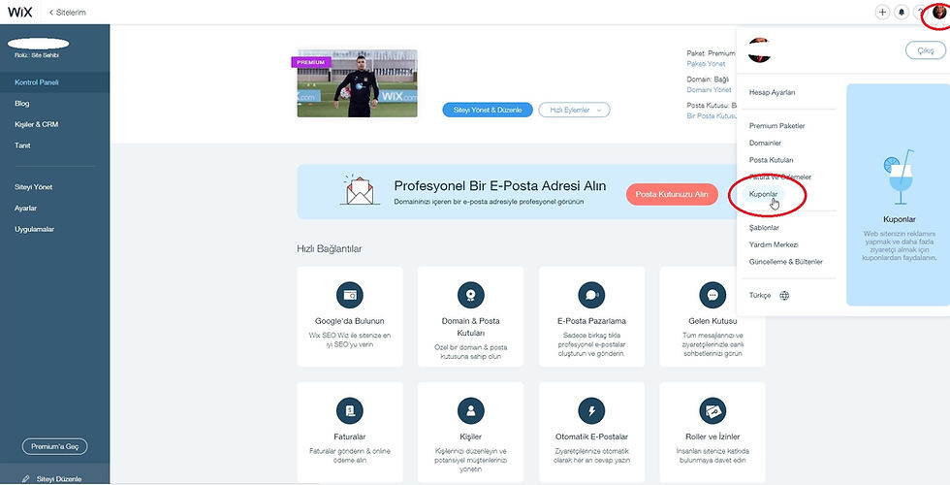This screenshot has width=950, height=485.
Task: Click the Domain & Posta Kutuları icon
Action: click(471, 295)
